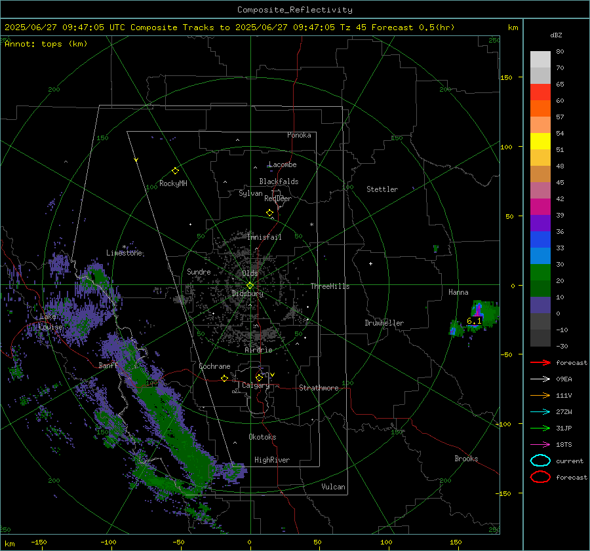
Task: Click the 'Annot: tops (km)' label
Action: tap(46, 44)
